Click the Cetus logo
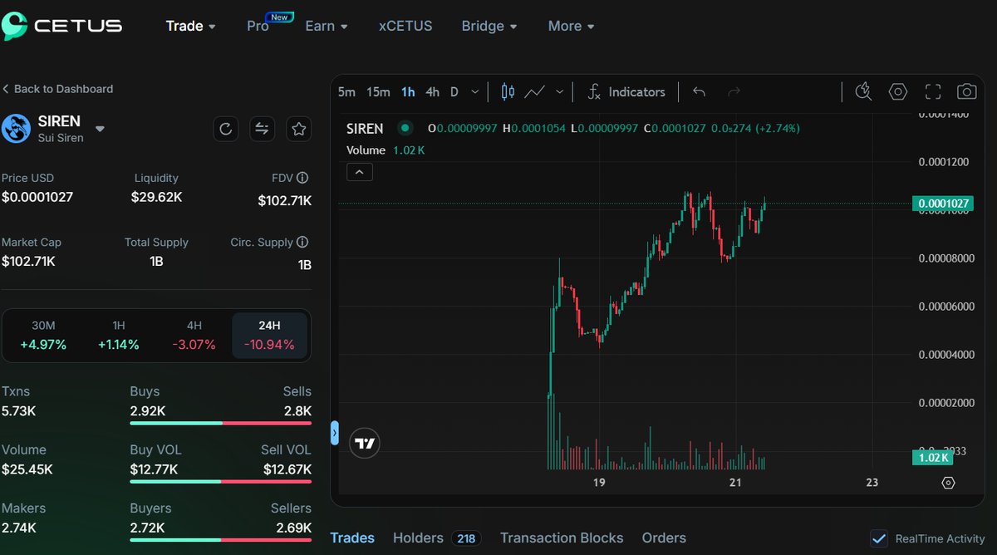Image resolution: width=997 pixels, height=555 pixels. click(62, 26)
